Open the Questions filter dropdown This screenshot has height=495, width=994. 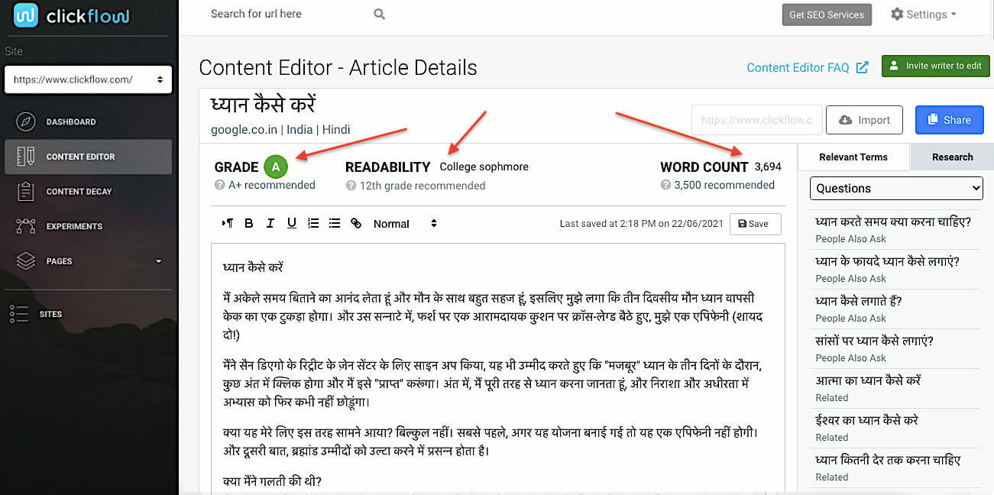[896, 188]
